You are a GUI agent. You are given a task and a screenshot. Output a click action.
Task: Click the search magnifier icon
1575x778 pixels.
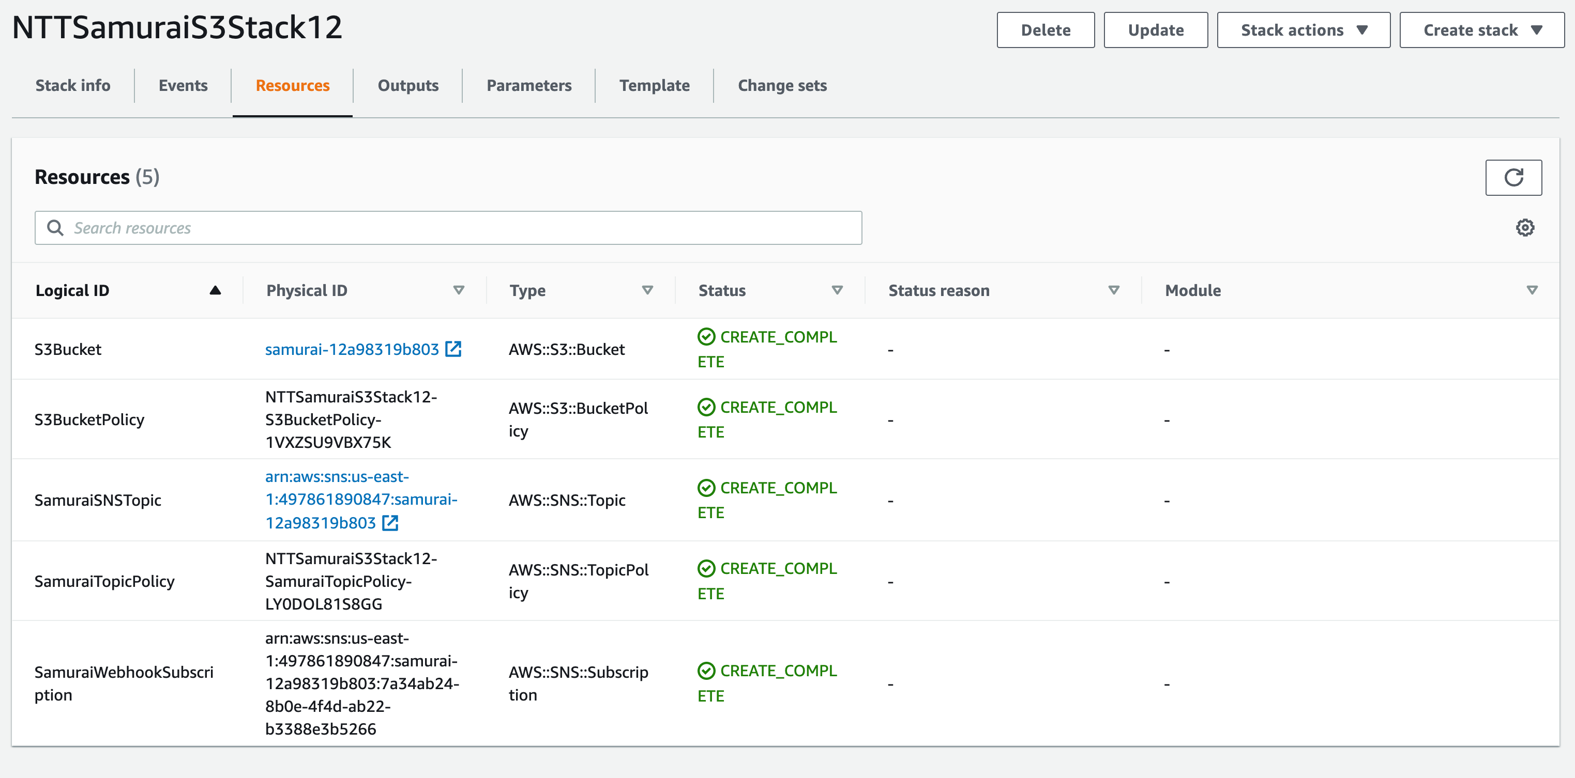click(55, 228)
